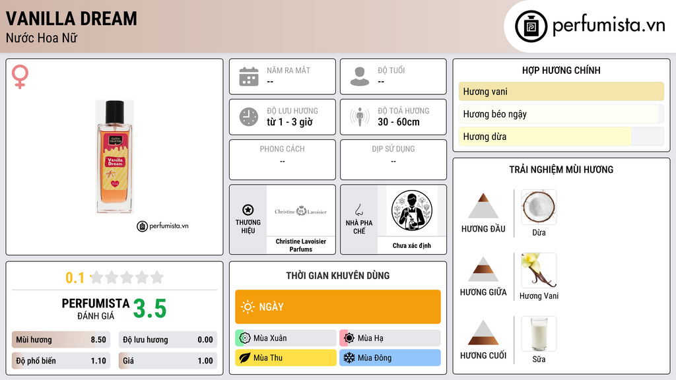Click the Giá 1.00 rating bar
This screenshot has height=380, width=676.
[x=168, y=361]
